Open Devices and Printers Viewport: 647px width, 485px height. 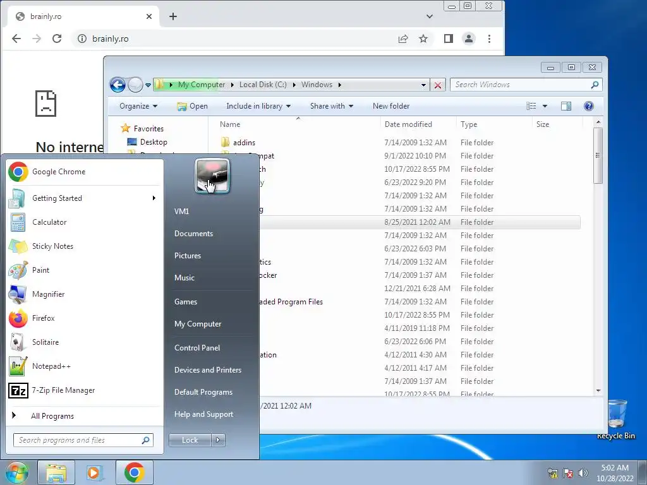207,370
